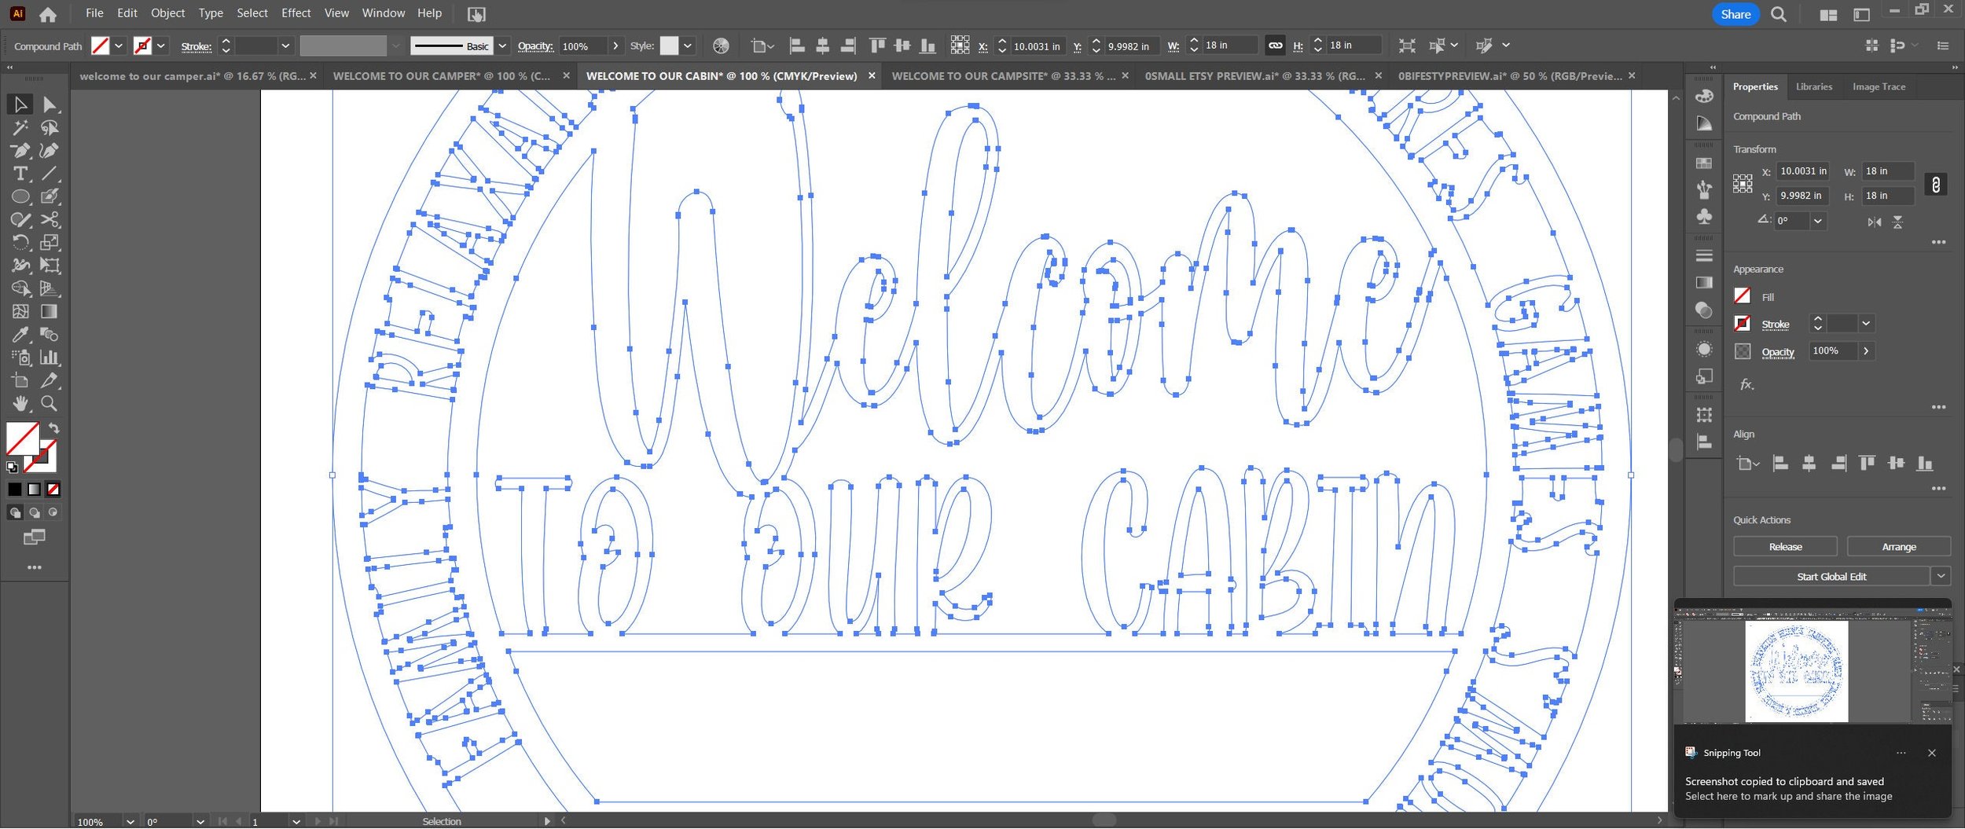Select the Type tool

[x=20, y=173]
